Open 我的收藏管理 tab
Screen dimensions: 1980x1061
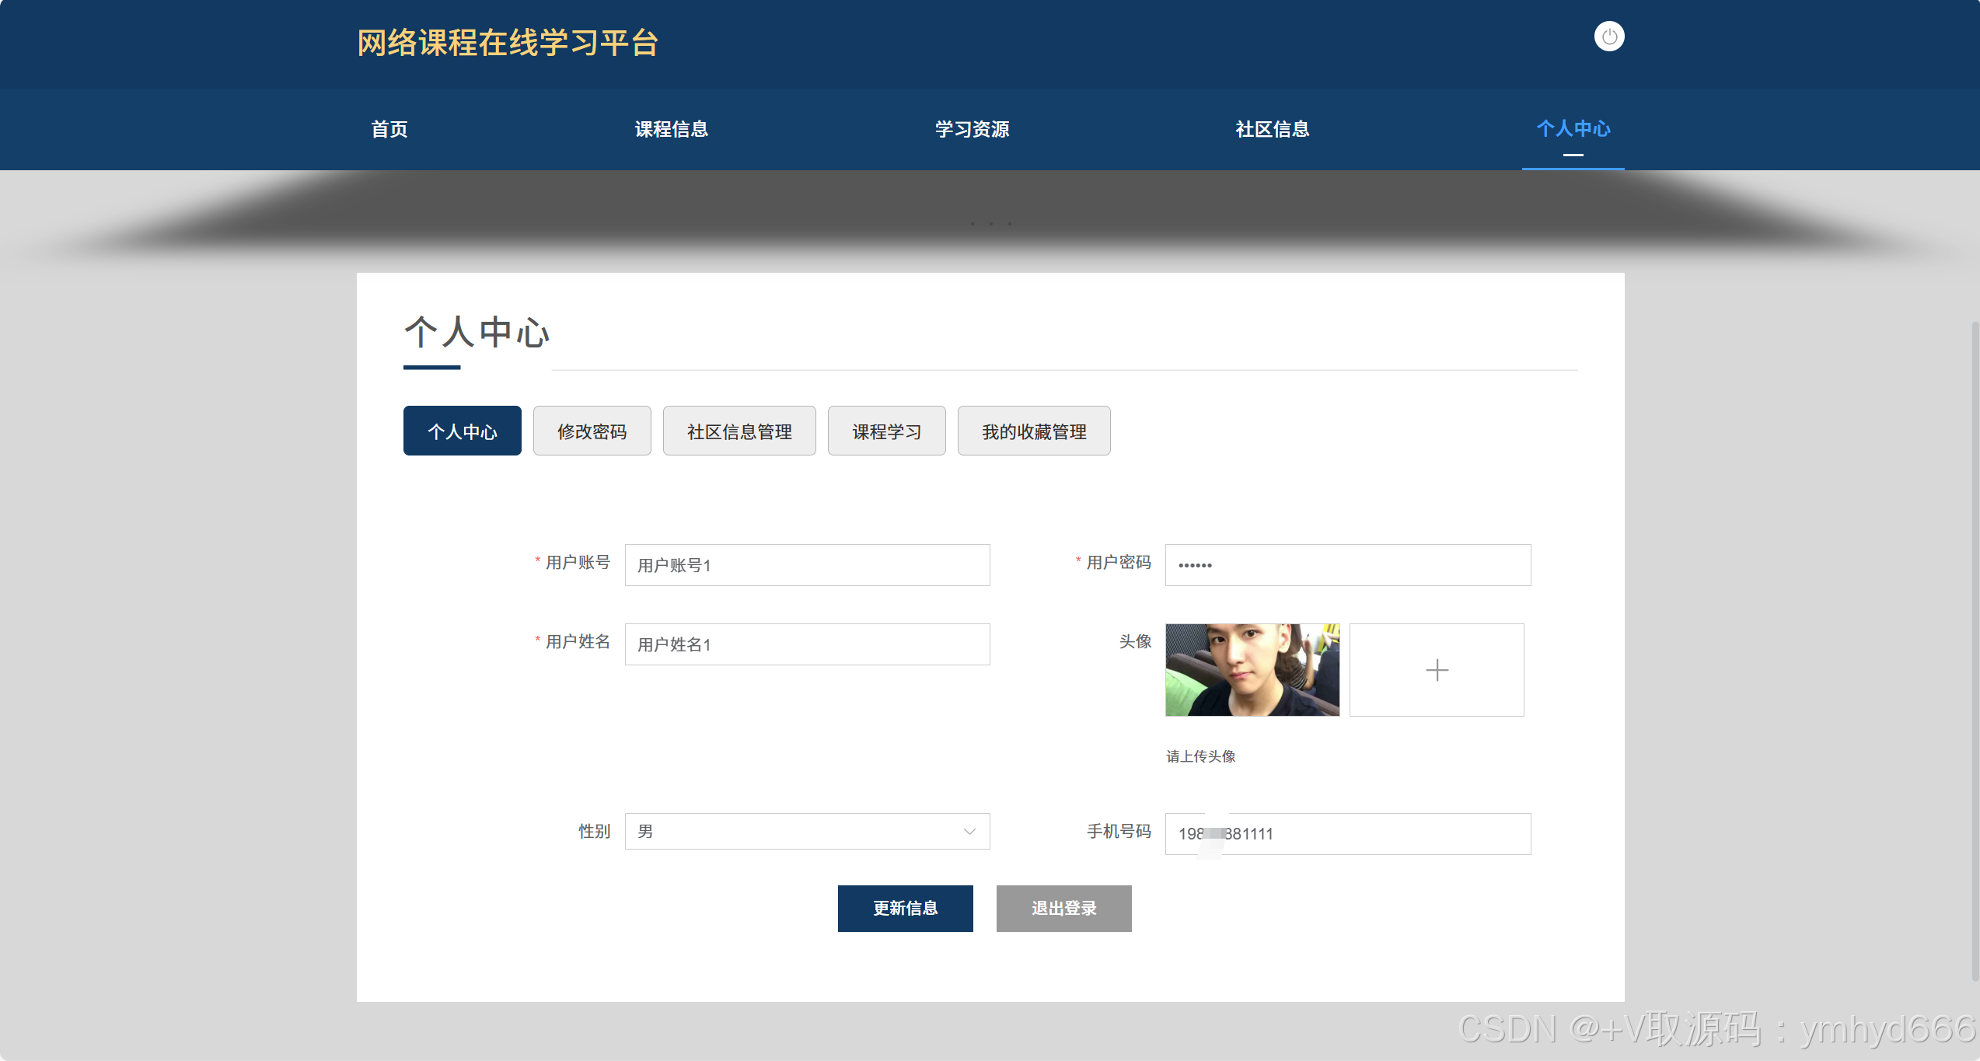tap(1033, 431)
